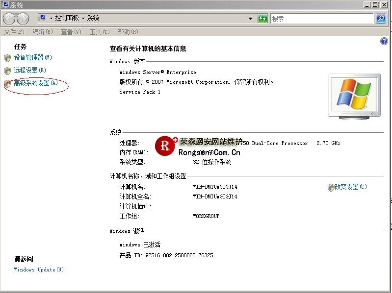Open 高级系统设置(A) link
This screenshot has height=293, width=392.
pyautogui.click(x=36, y=83)
